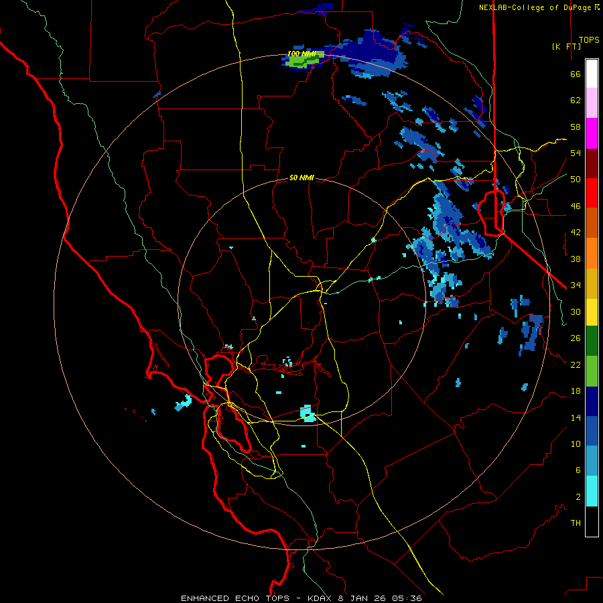Click the green echo beside the 100 NMI label

pyautogui.click(x=304, y=62)
